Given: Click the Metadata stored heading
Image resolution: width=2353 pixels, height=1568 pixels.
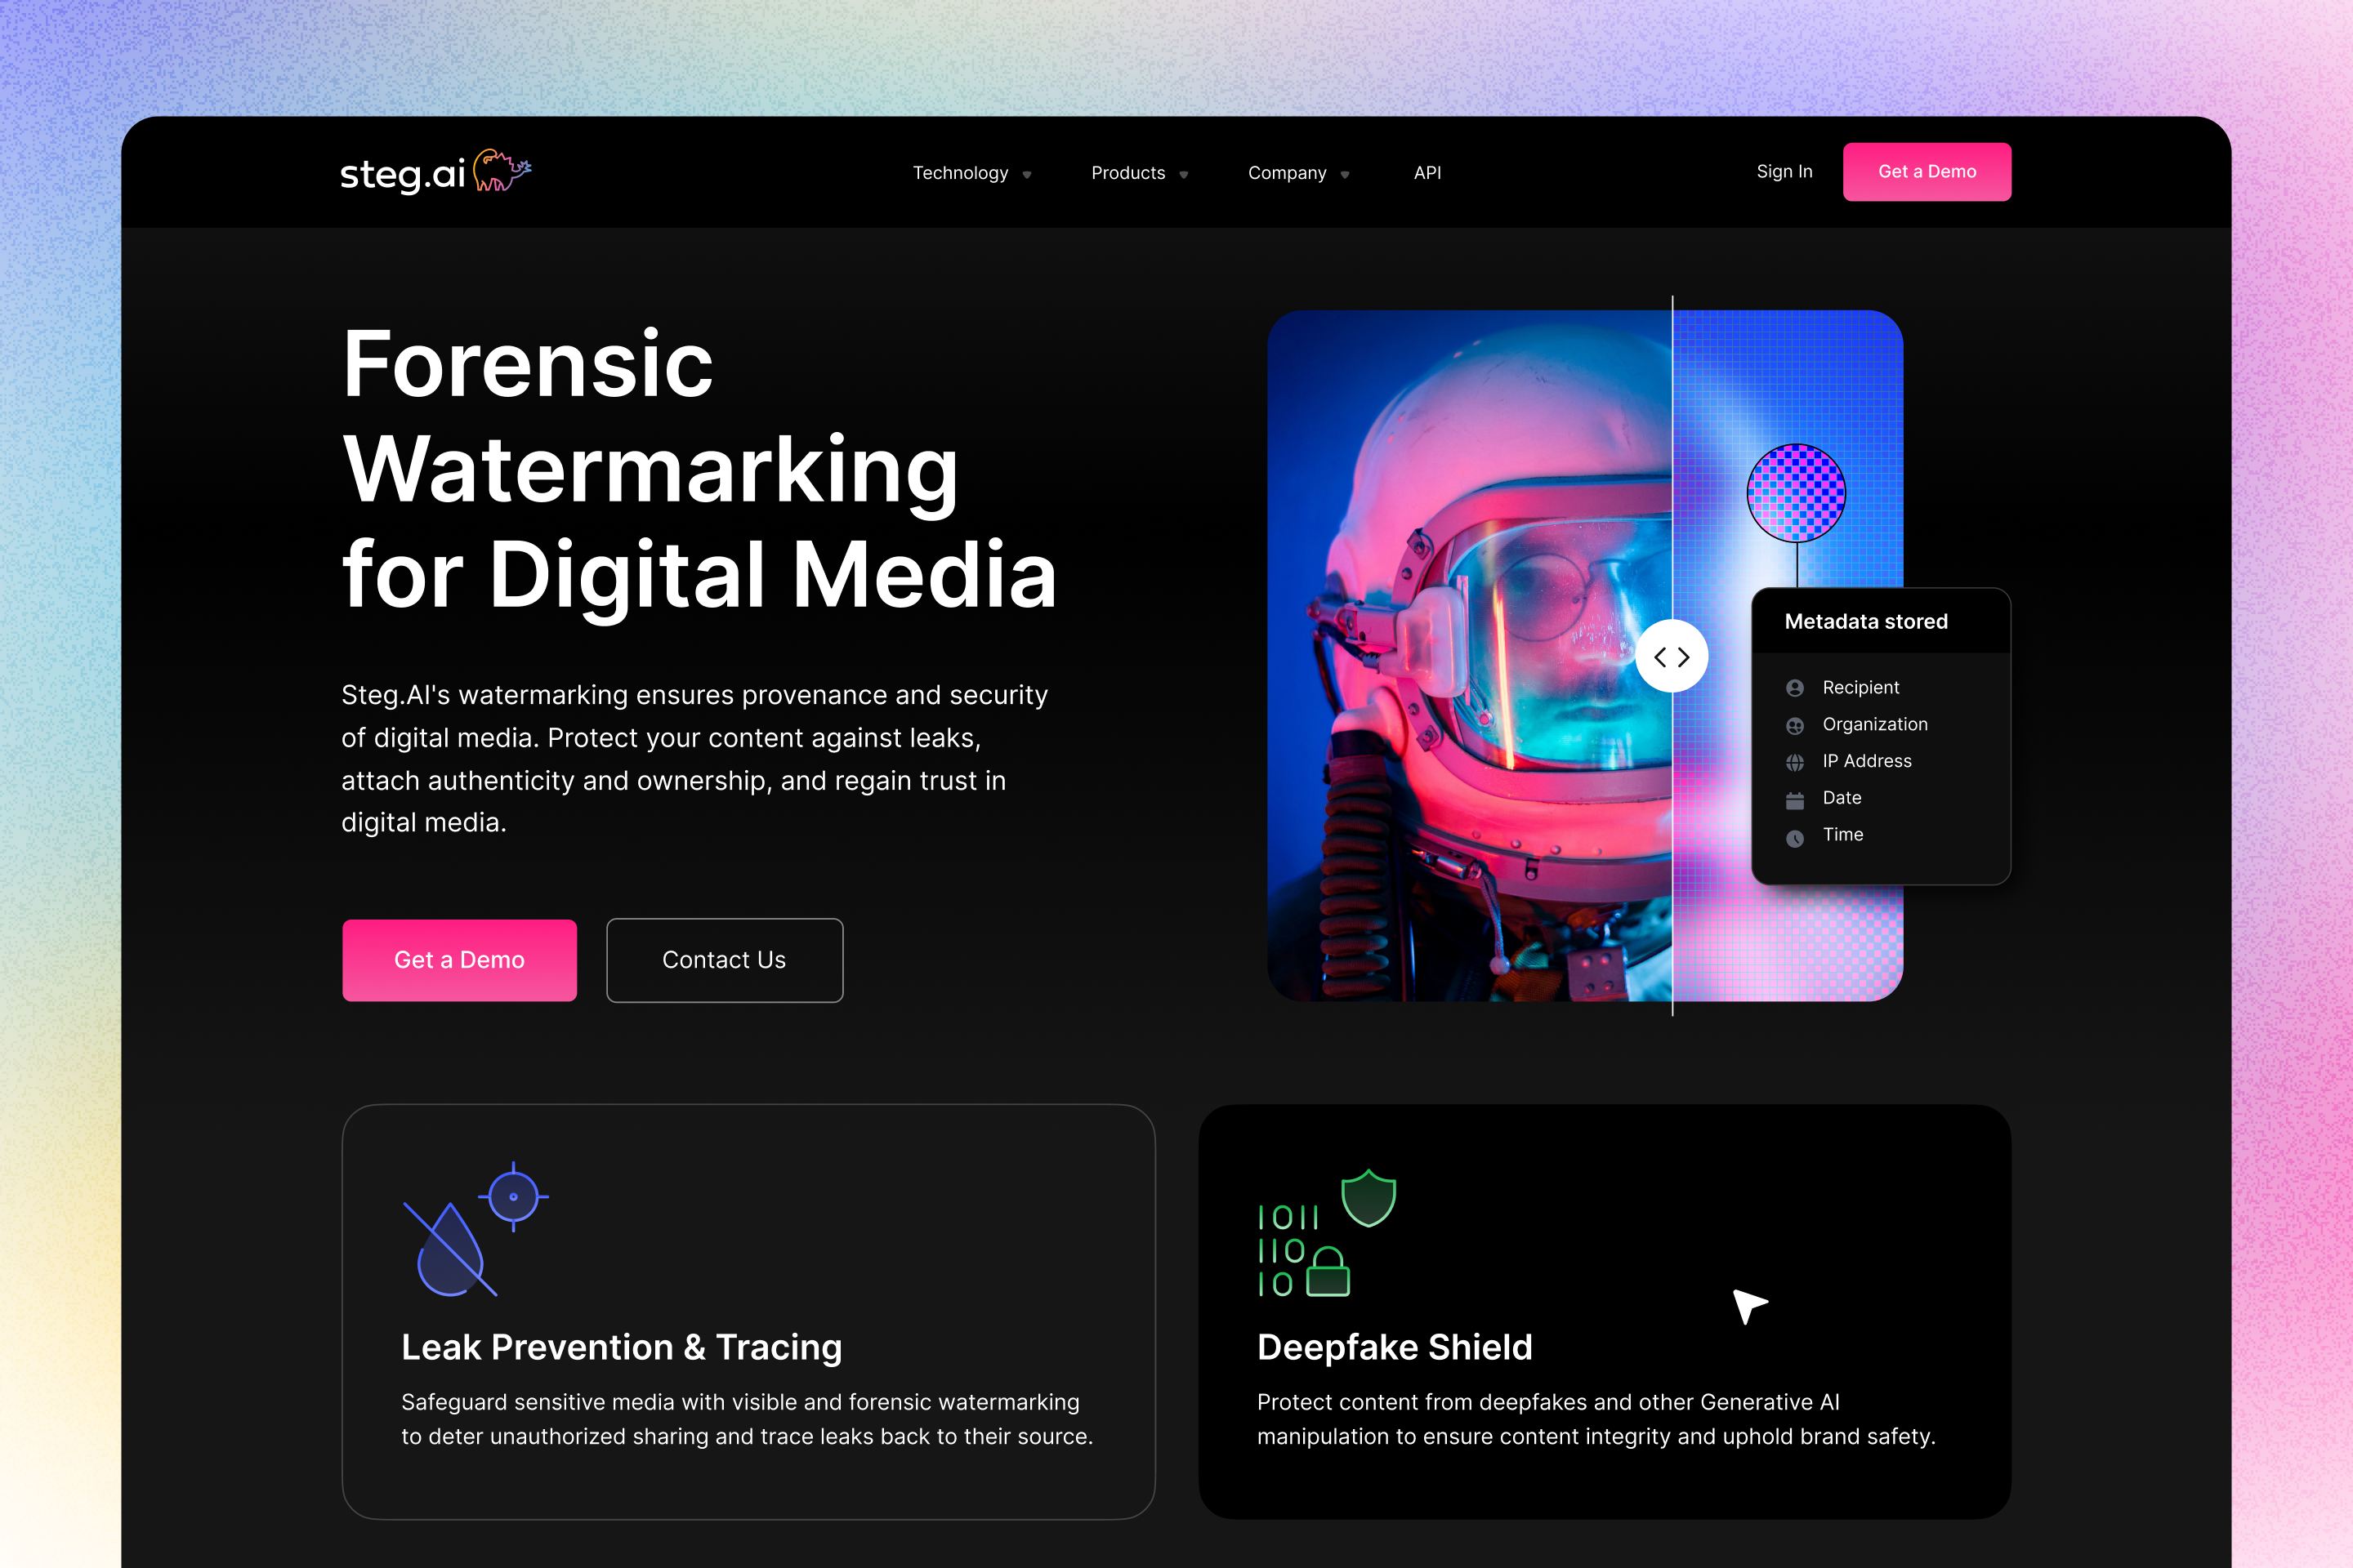Looking at the screenshot, I should 1866,621.
